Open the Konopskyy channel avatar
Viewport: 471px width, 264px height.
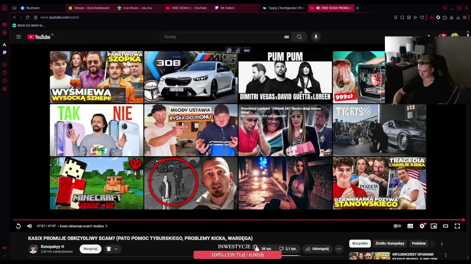(33, 249)
